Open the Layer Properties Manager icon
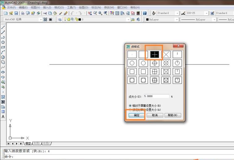 tap(60, 19)
